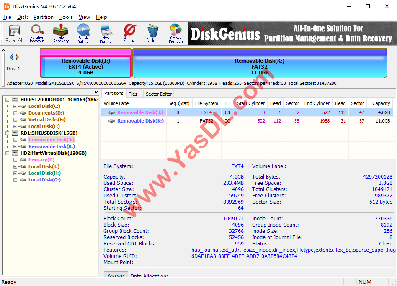Expand the Local Disk(C:) node
Image resolution: width=397 pixels, height=286 pixels.
coord(15,106)
